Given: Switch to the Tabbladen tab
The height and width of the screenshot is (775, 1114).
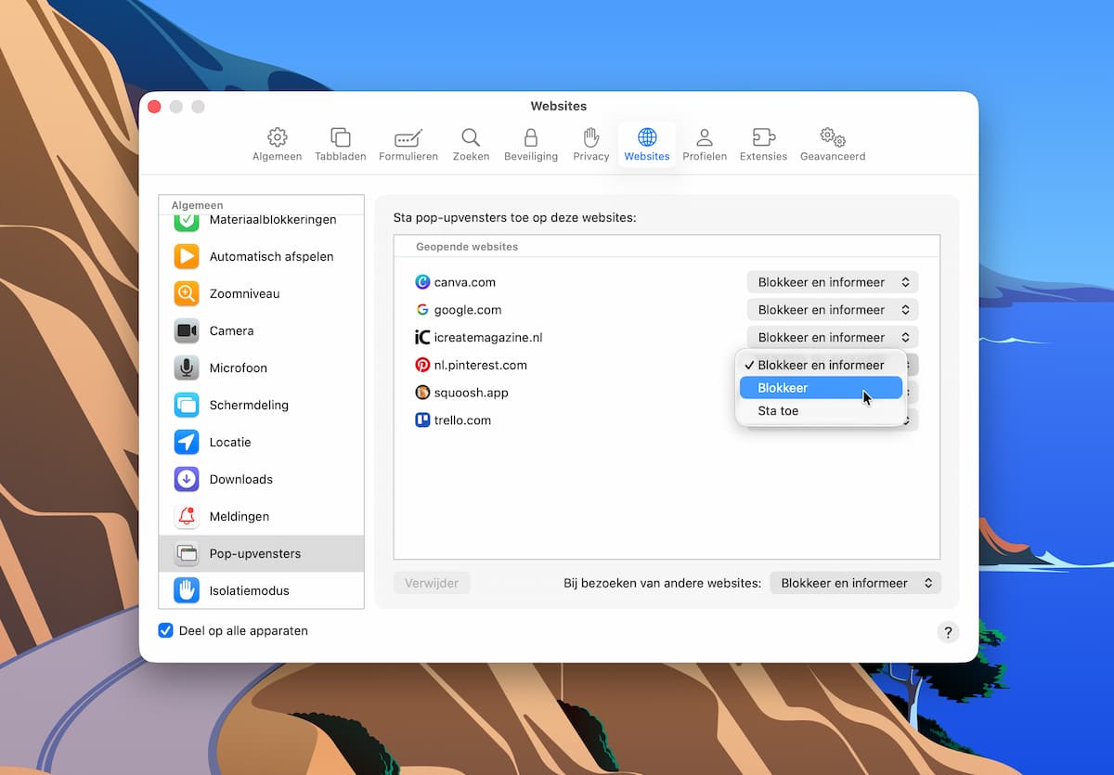Looking at the screenshot, I should pos(340,145).
